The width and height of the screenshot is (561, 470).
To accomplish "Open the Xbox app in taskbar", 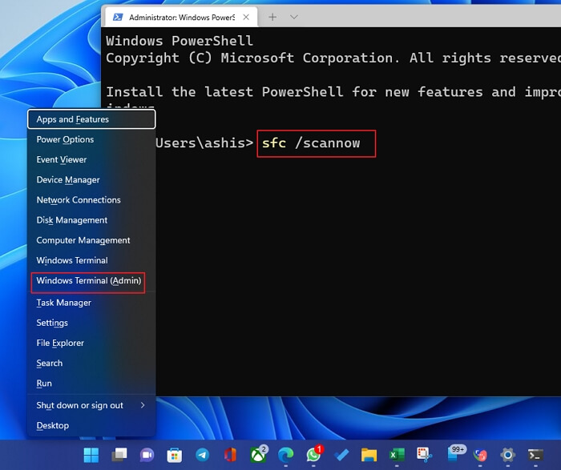I will coord(258,455).
